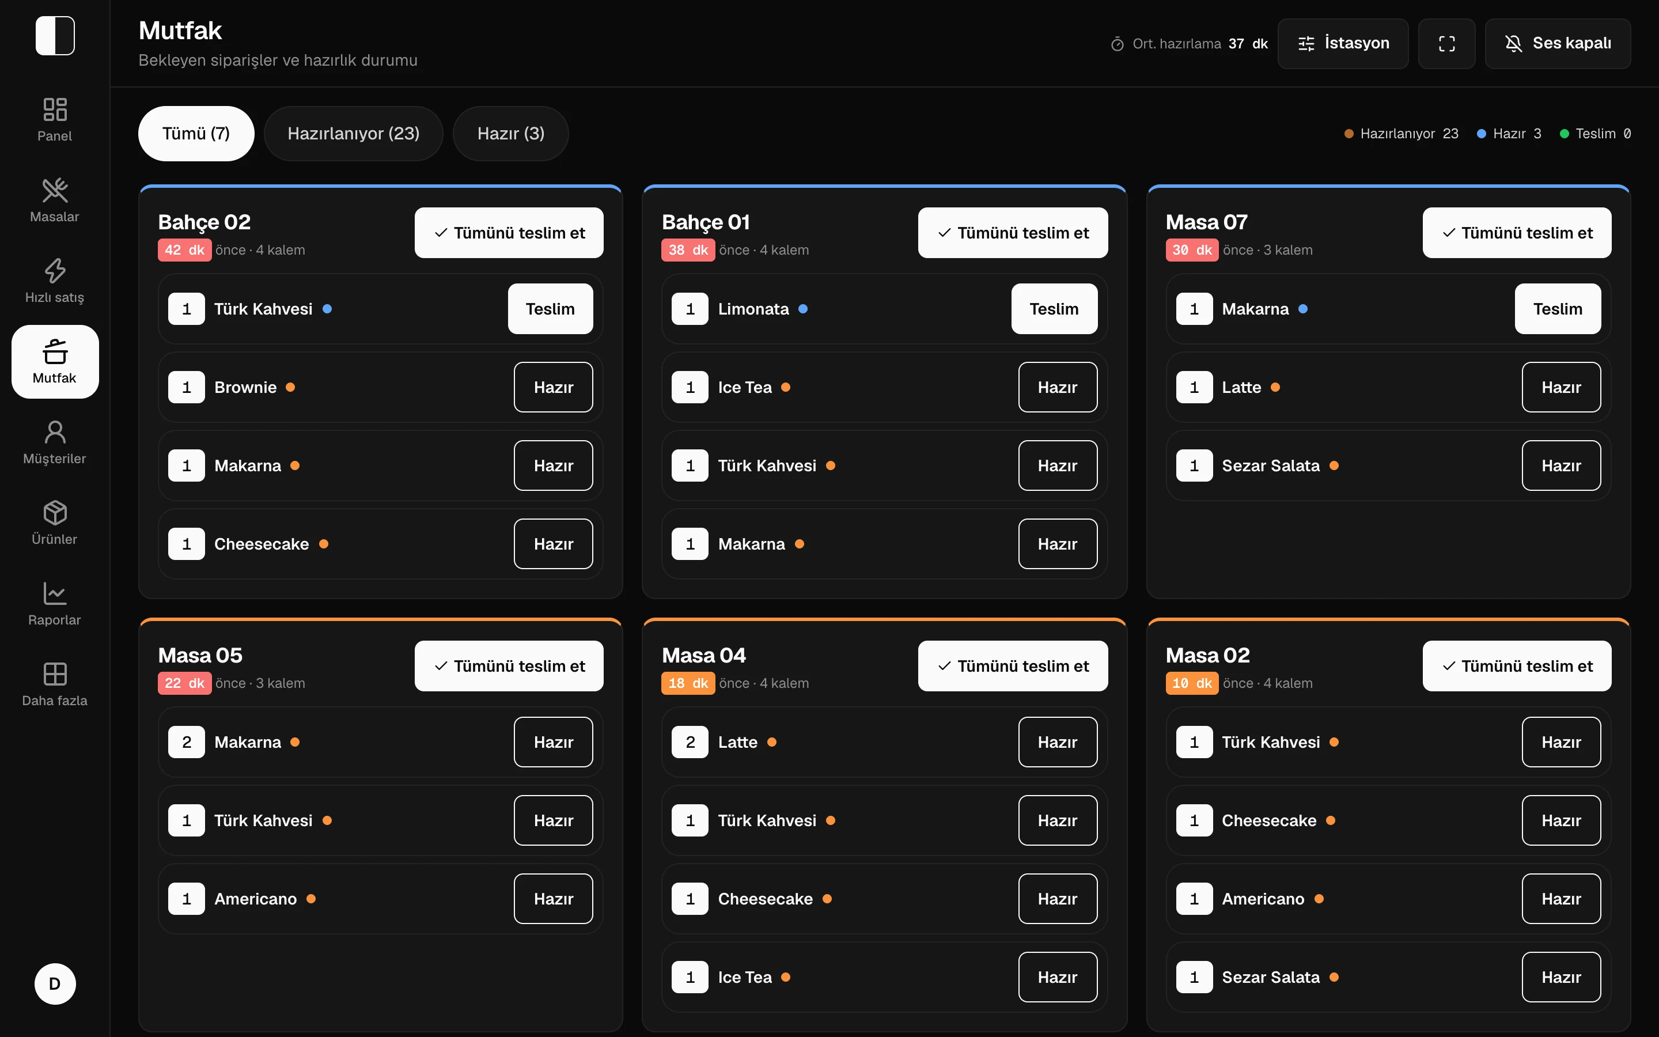Select the Mutfak sidebar item

(55, 361)
